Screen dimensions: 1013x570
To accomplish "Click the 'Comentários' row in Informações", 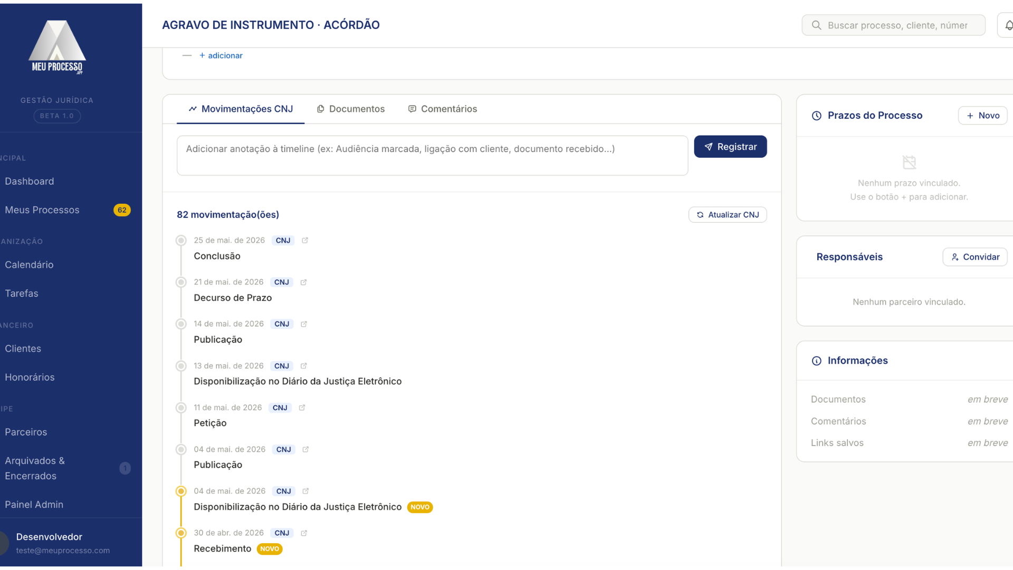I will click(909, 421).
